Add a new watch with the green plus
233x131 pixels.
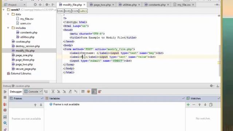pos(188,105)
